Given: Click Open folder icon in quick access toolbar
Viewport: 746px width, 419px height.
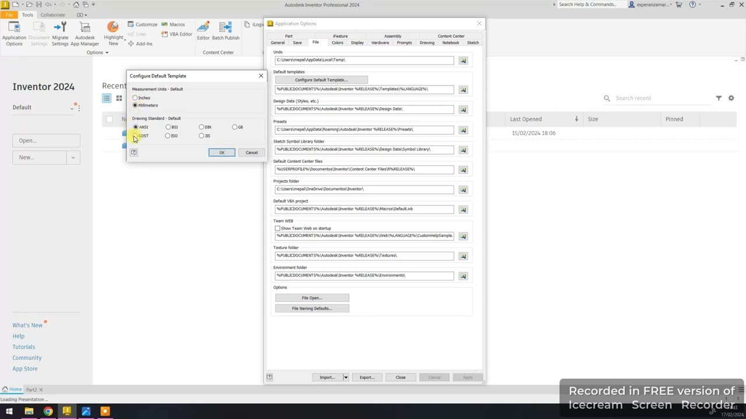Looking at the screenshot, I should click(x=28, y=5).
